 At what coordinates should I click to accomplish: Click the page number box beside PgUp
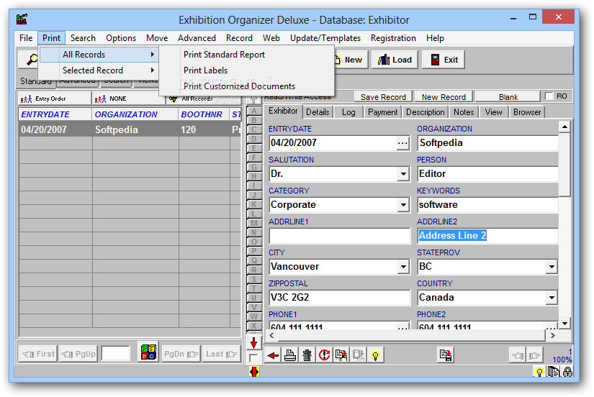pos(116,353)
